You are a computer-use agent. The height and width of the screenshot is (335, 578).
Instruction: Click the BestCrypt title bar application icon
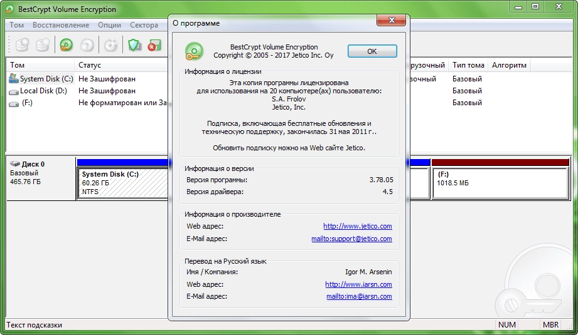tap(10, 9)
